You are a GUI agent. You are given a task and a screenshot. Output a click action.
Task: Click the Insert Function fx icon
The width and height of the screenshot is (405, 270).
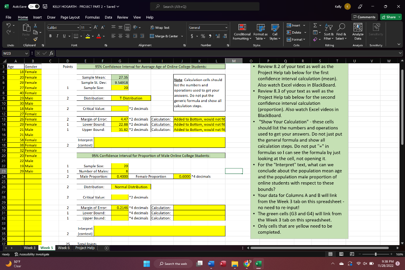coord(51,53)
